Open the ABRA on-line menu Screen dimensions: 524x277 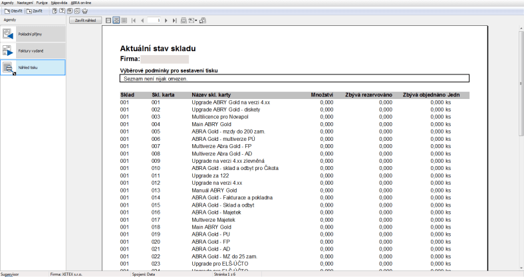pyautogui.click(x=81, y=3)
